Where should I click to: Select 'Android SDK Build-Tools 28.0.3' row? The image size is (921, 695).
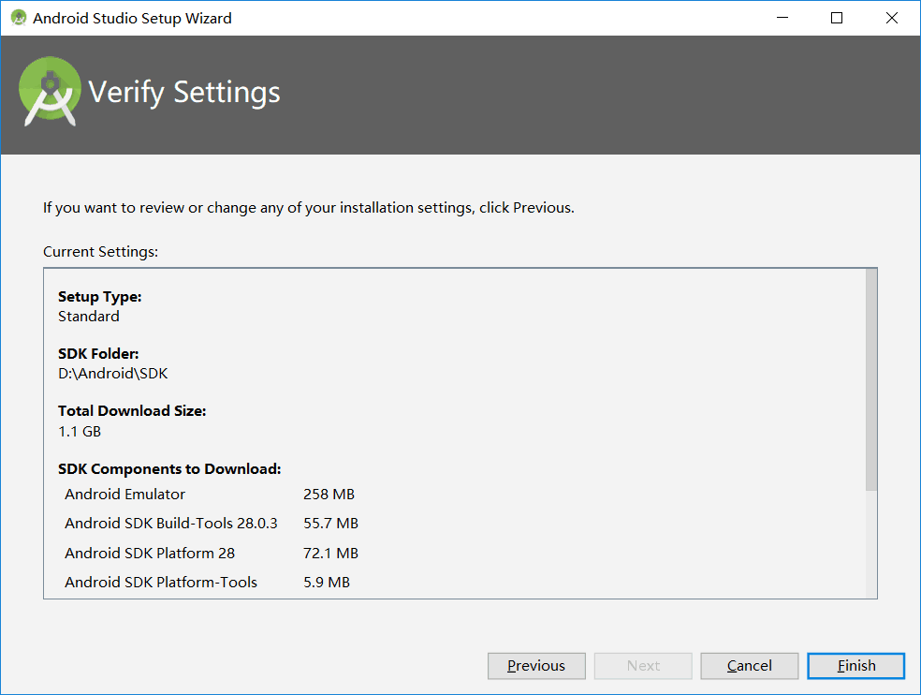tap(212, 524)
